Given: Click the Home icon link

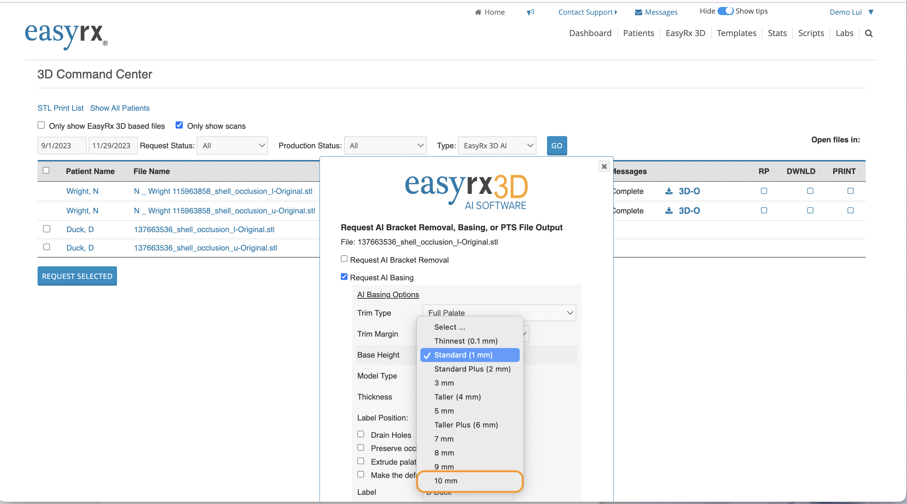Looking at the screenshot, I should pos(490,12).
